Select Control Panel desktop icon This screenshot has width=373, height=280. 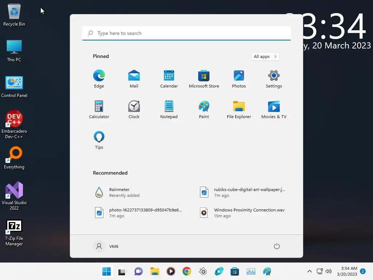pos(14,87)
